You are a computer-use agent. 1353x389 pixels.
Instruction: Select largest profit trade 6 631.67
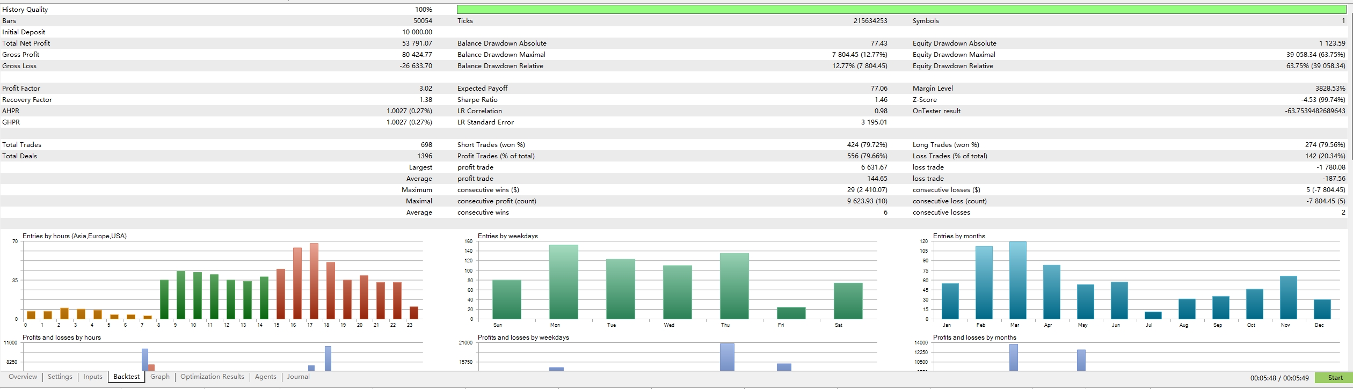point(875,167)
